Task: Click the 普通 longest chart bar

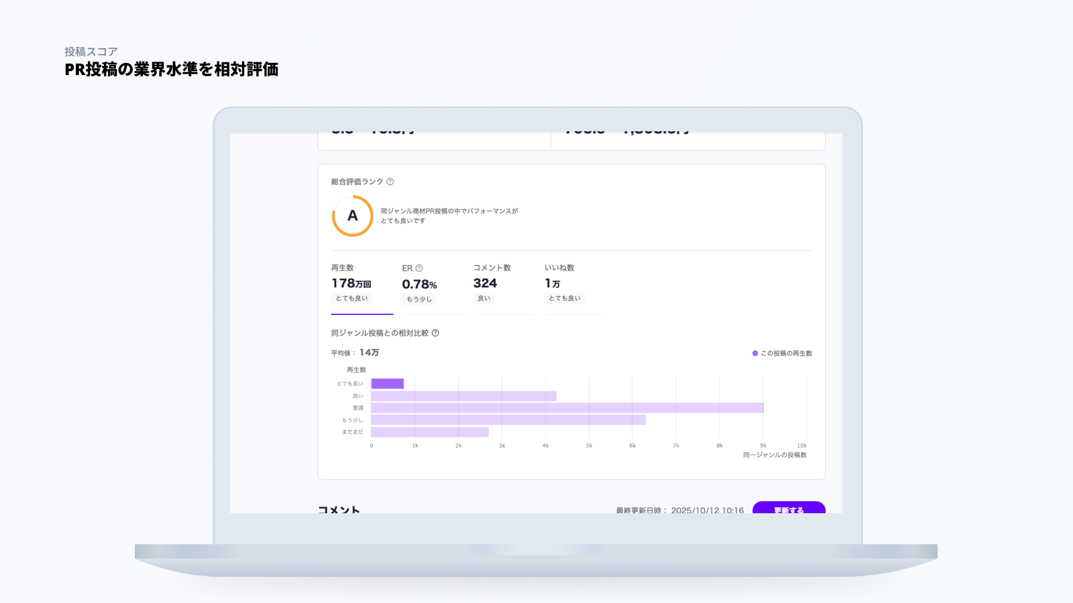Action: (x=567, y=408)
